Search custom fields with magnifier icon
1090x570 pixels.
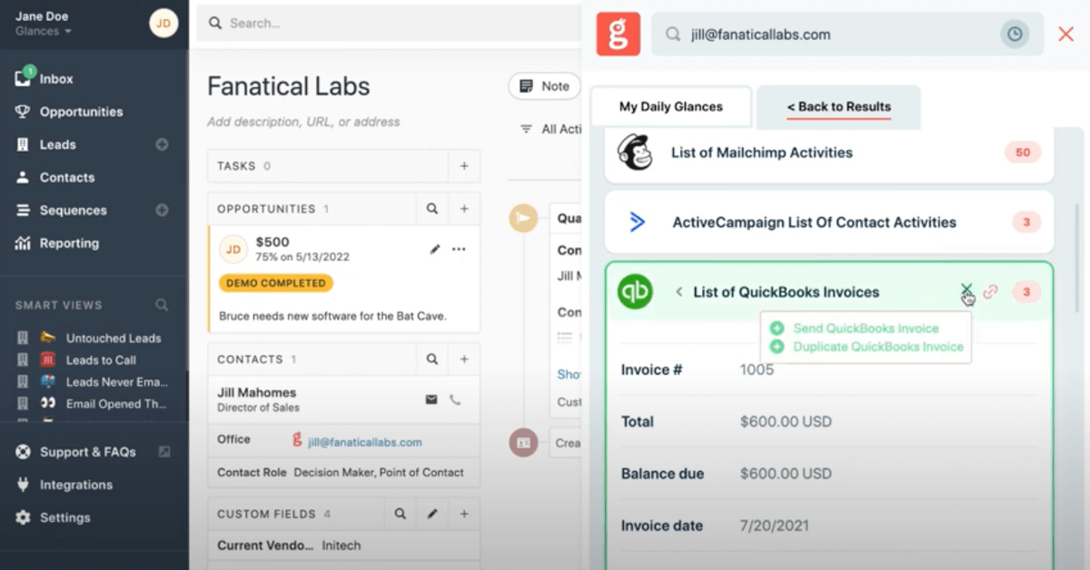tap(401, 514)
